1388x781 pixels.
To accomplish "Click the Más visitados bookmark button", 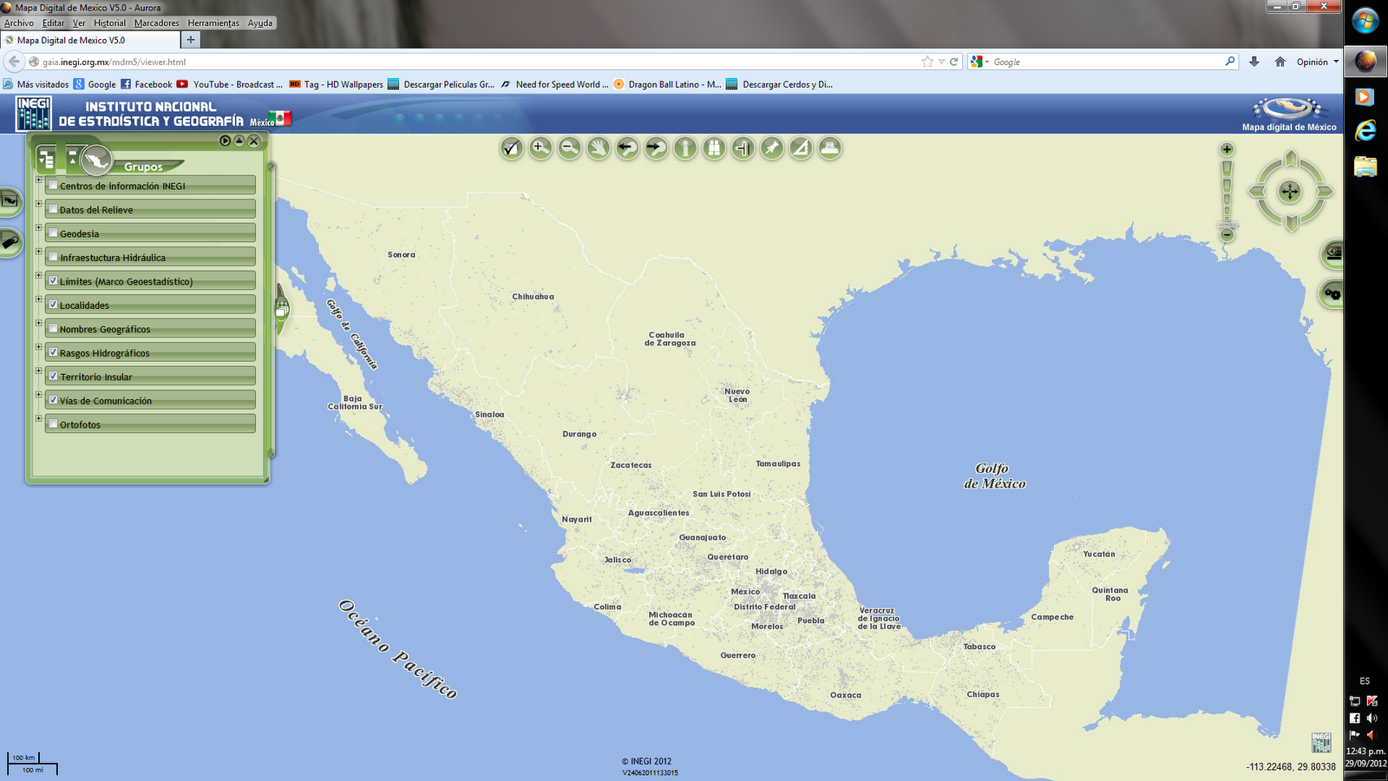I will click(x=36, y=84).
